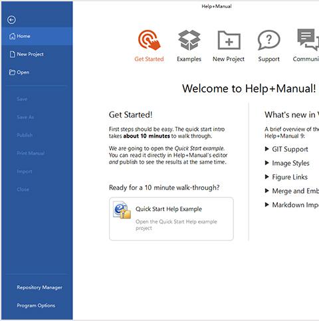Choose the Open entry in sidebar

[x=37, y=72]
